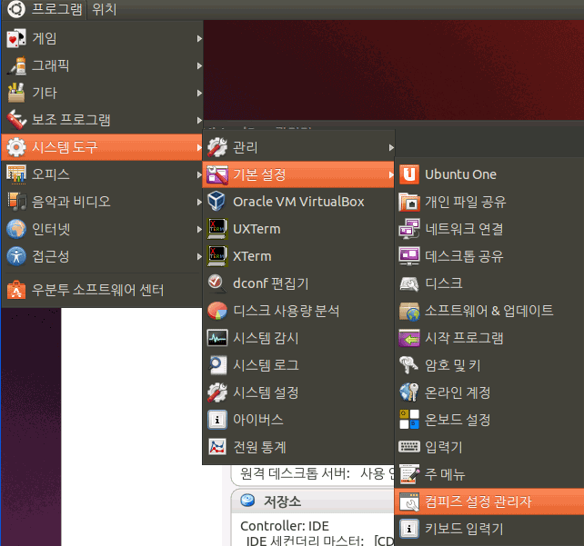Image resolution: width=584 pixels, height=546 pixels.
Task: Expand 음악과 비디오 submenu arrow
Action: click(199, 201)
